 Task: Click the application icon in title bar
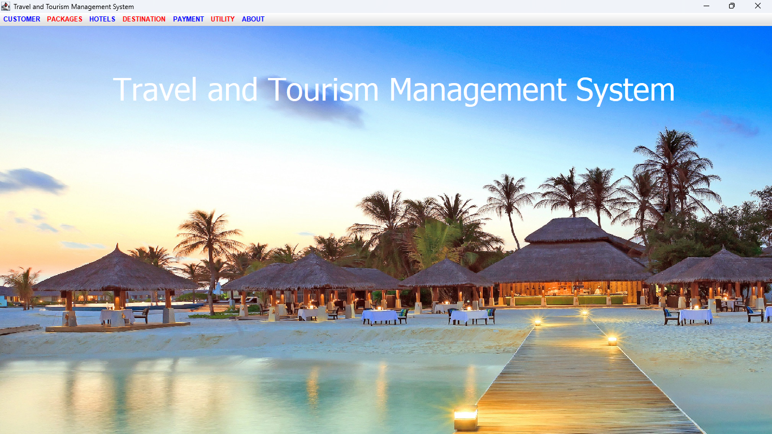[6, 6]
